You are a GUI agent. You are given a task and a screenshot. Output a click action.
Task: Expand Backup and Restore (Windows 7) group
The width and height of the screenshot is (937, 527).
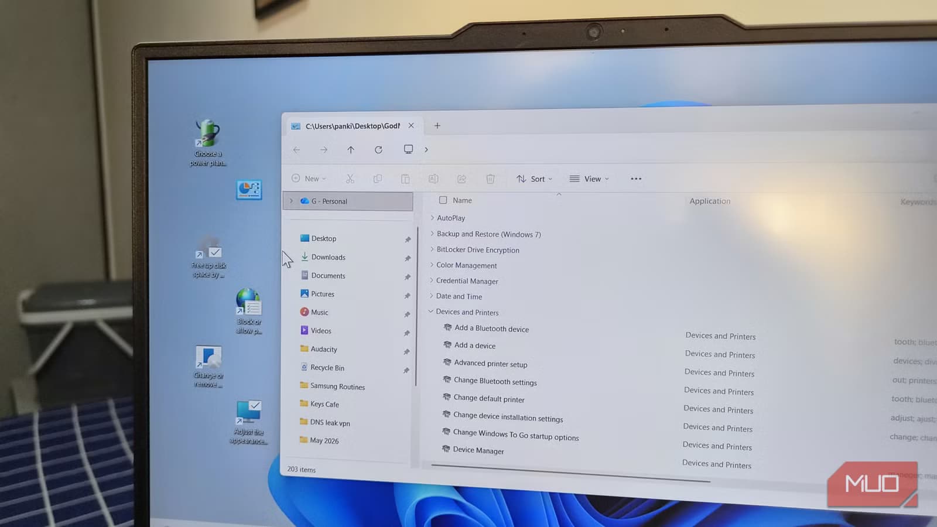432,233
